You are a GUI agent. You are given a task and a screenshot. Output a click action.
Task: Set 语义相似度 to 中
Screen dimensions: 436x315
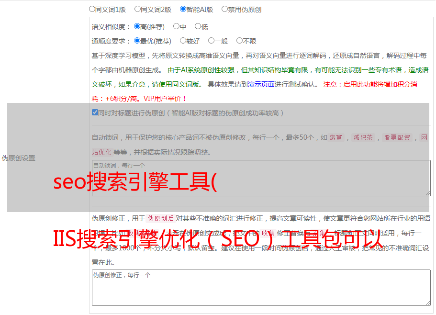tap(176, 26)
